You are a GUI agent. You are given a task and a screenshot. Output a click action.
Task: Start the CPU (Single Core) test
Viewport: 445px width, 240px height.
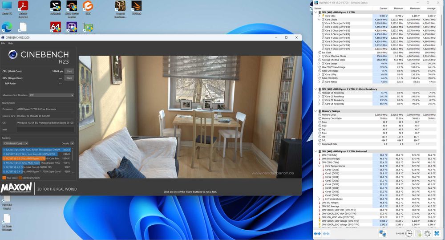[x=69, y=78]
